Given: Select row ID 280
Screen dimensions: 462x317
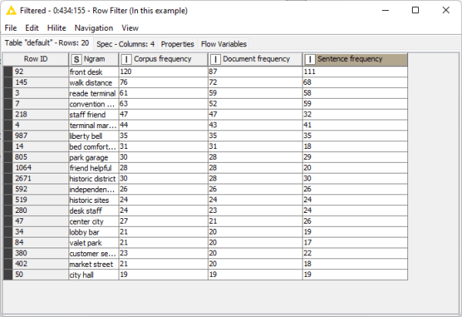Looking at the screenshot, I should pos(40,211).
